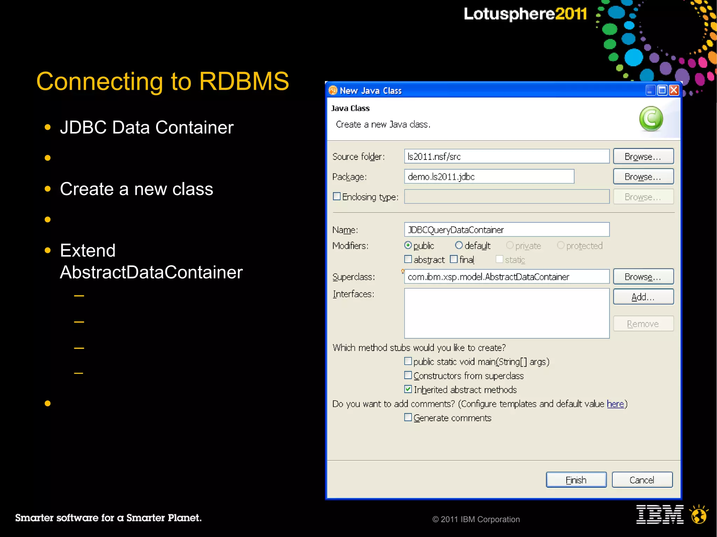Click the Smarter Planet globe icon
Screen dimensions: 717x537
pyautogui.click(x=699, y=514)
